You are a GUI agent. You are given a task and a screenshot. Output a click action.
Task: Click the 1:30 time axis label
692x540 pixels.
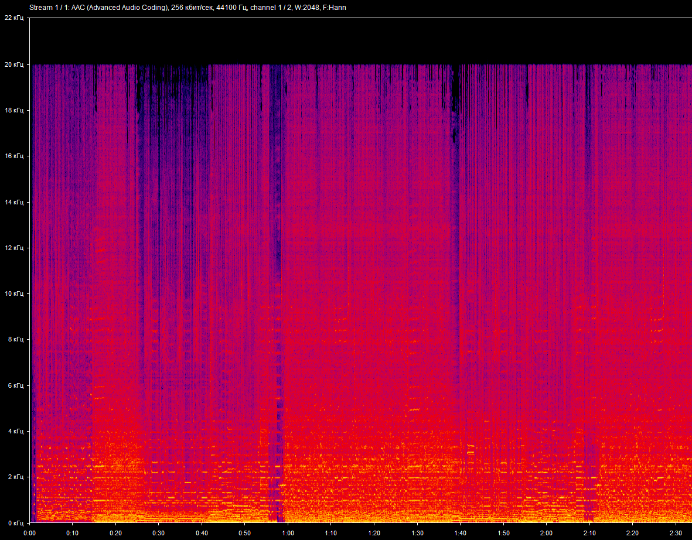[x=417, y=533]
